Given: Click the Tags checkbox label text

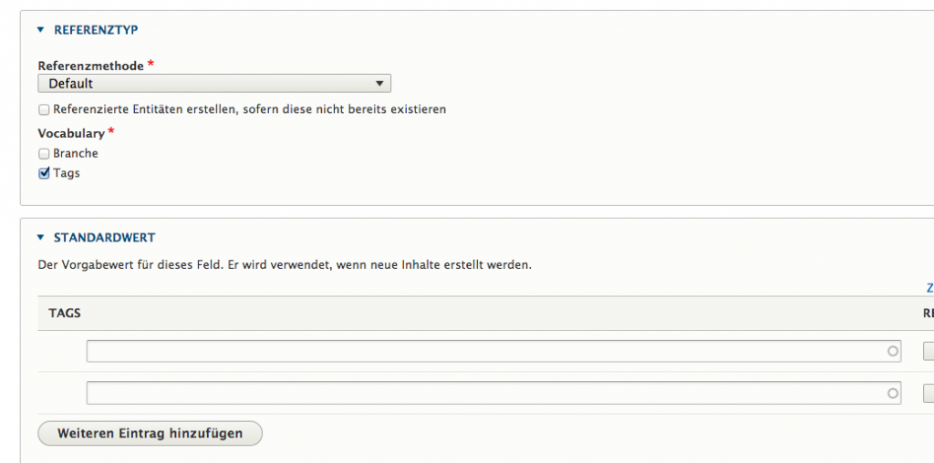Looking at the screenshot, I should click(67, 173).
